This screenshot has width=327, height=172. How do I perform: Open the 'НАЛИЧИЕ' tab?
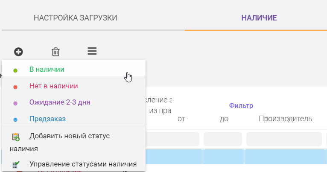pyautogui.click(x=259, y=18)
